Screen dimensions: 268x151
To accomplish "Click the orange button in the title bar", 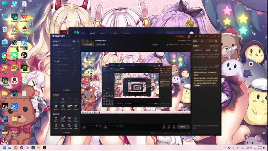I will coord(180,36).
